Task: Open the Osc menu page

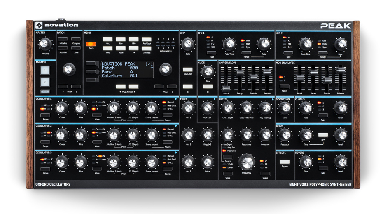Action: 108,39
